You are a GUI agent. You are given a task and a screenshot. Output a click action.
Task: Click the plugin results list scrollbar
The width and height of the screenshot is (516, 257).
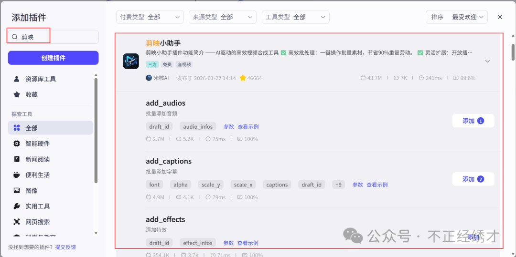click(513, 51)
